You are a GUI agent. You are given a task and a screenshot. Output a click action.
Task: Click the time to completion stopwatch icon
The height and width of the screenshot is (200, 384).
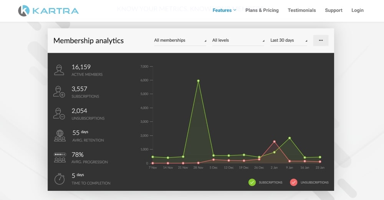[60, 179]
